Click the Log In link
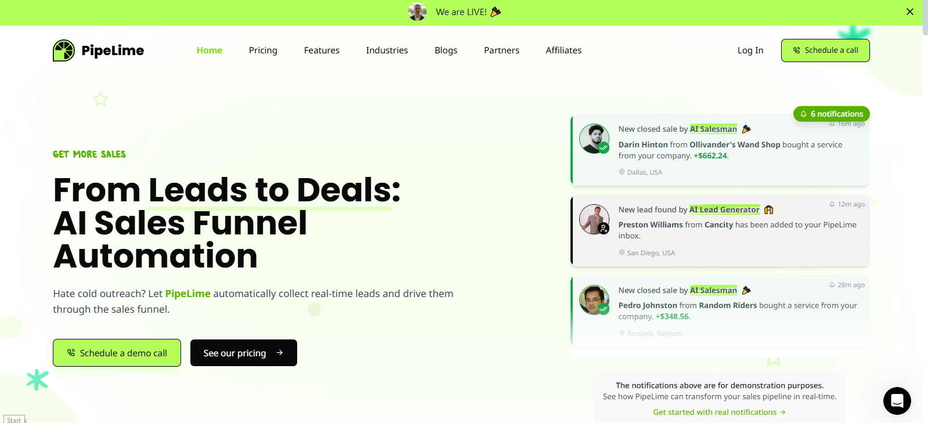Image resolution: width=928 pixels, height=423 pixels. tap(750, 50)
